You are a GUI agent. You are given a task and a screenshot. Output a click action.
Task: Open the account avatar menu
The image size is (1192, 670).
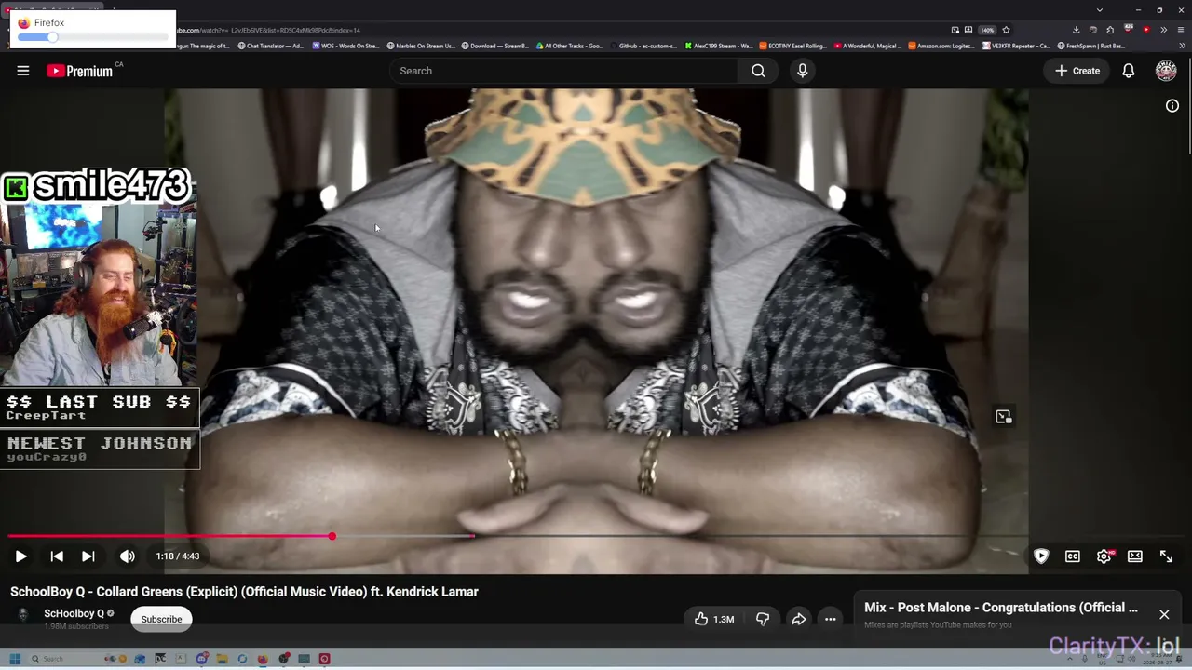pyautogui.click(x=1166, y=71)
